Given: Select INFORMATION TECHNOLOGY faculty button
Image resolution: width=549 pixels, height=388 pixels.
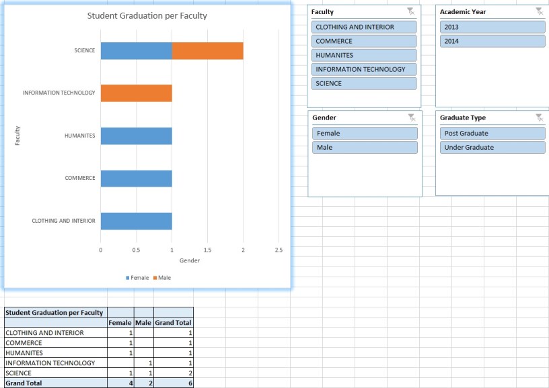Looking at the screenshot, I should click(x=364, y=69).
